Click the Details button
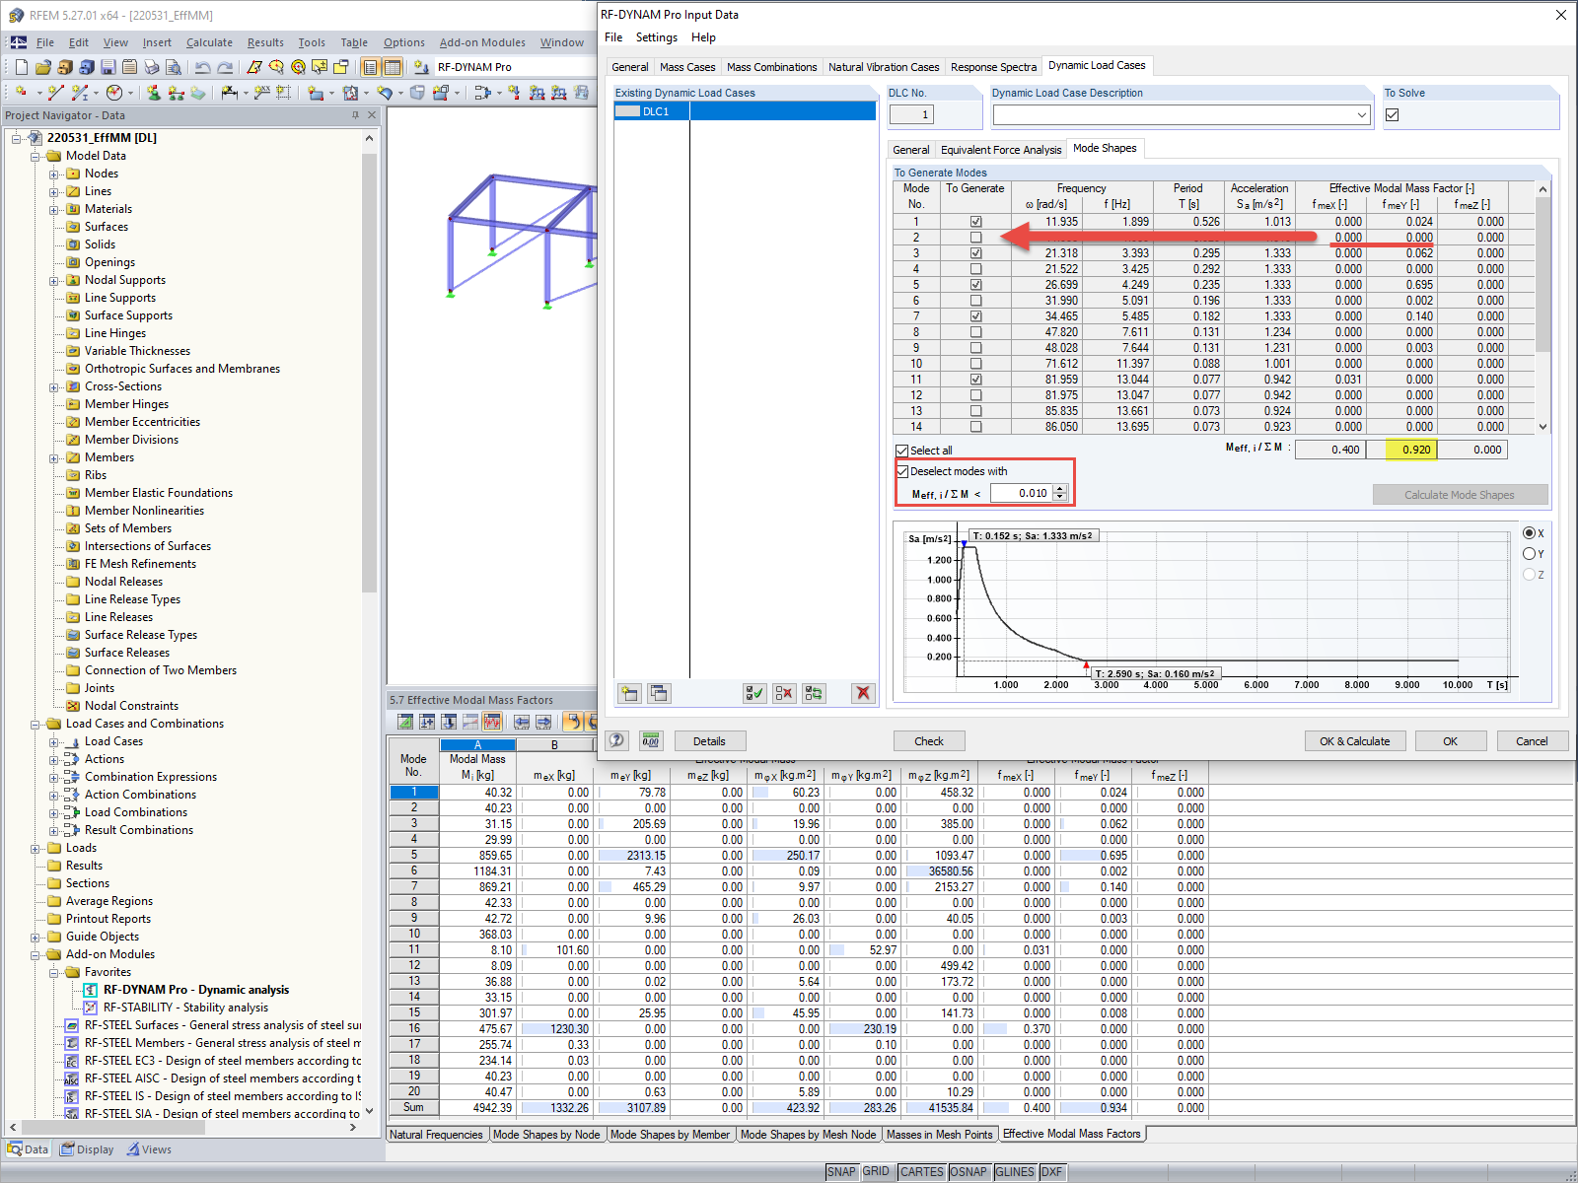The width and height of the screenshot is (1578, 1183). tap(709, 741)
